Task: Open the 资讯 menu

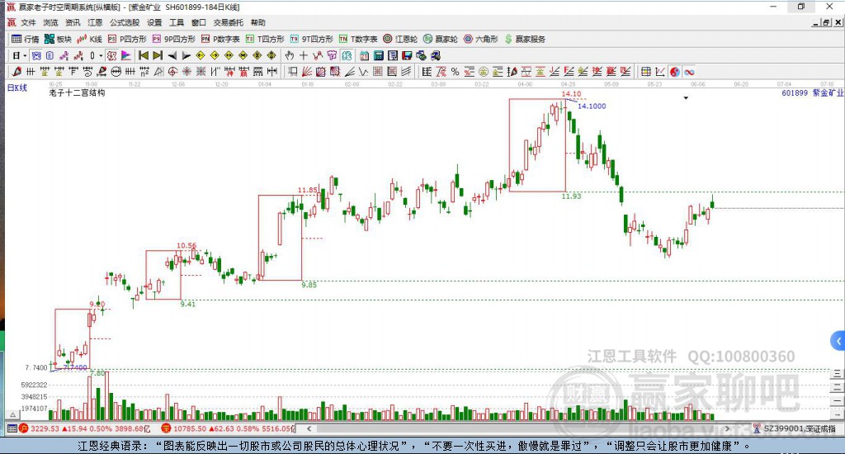Action: (x=73, y=22)
